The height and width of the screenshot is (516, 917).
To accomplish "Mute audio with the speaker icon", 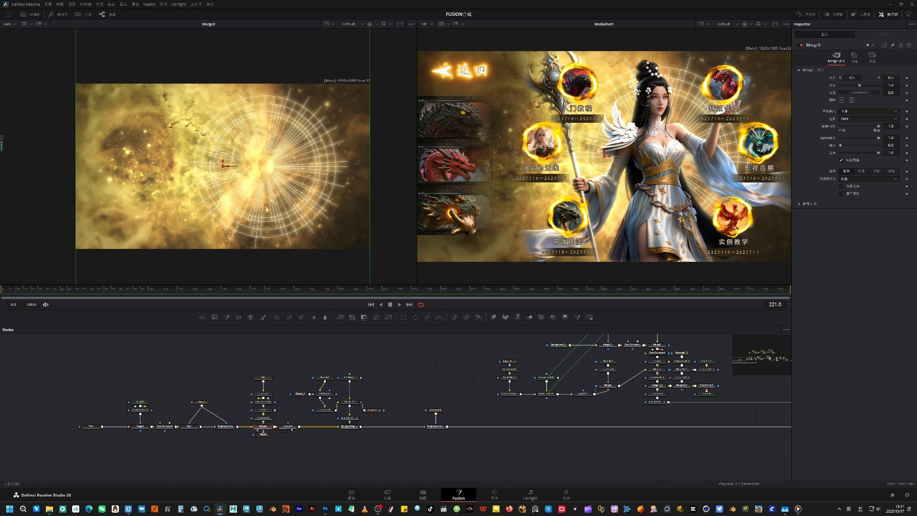I will [x=46, y=304].
